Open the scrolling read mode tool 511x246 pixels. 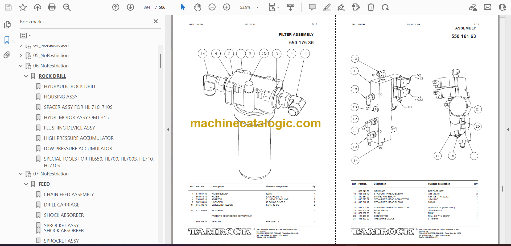[291, 7]
